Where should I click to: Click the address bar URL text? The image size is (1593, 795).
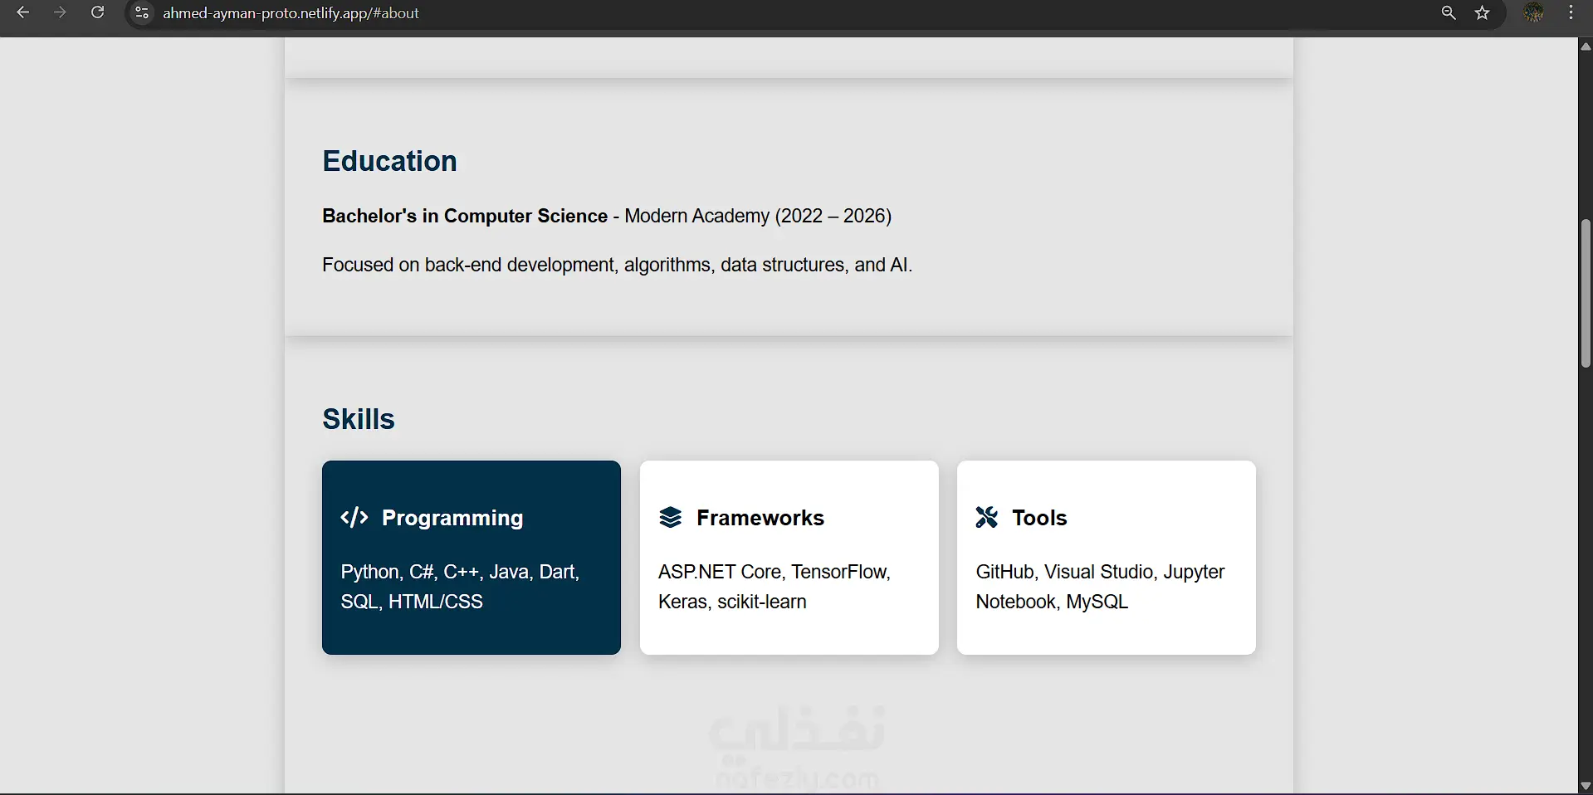tap(291, 13)
